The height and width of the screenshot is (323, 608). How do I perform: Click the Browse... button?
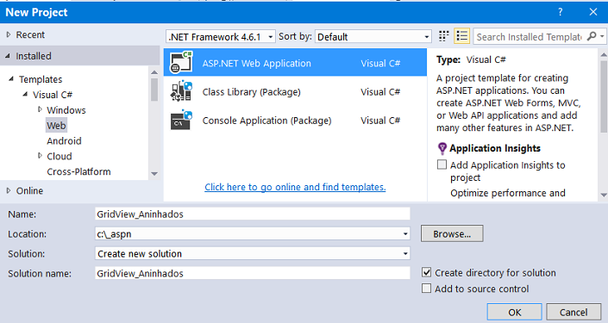coord(452,234)
